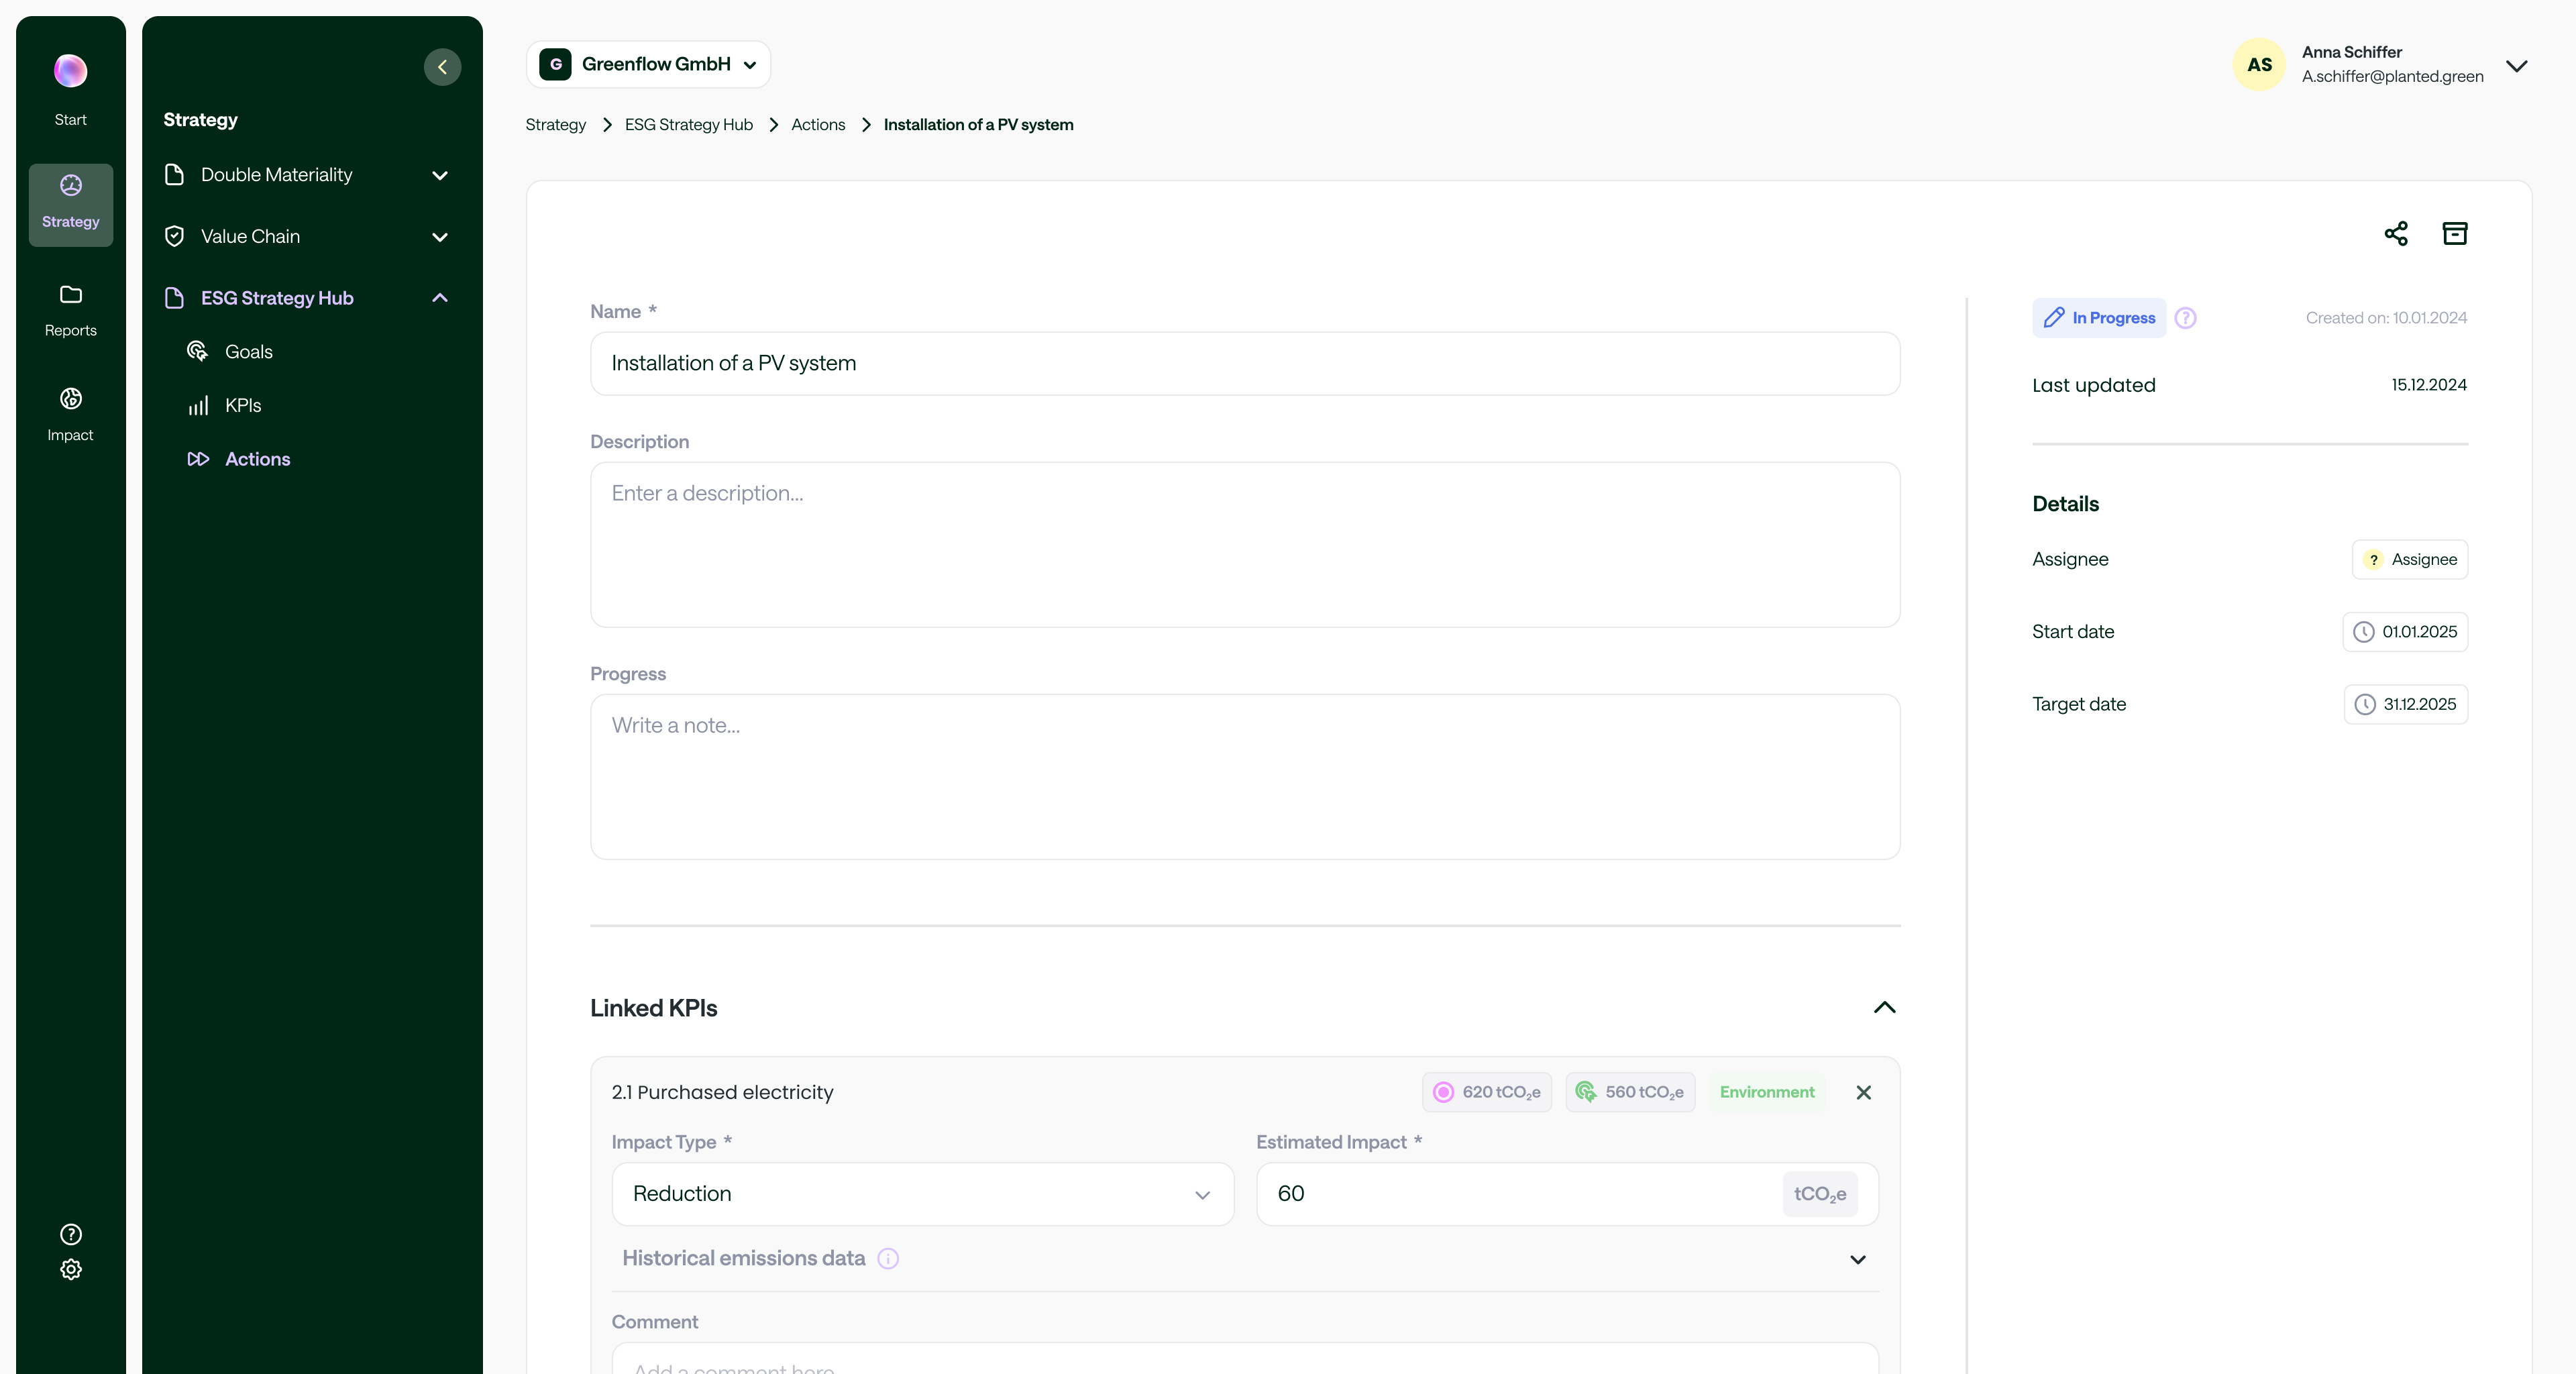Collapse the Linked KPIs section
2576x1374 pixels.
[1884, 1008]
